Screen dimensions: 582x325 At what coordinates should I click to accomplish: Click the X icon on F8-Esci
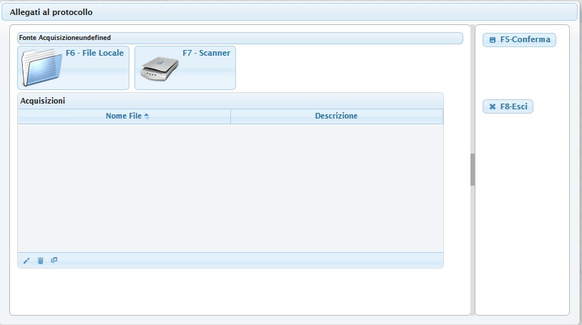(492, 107)
